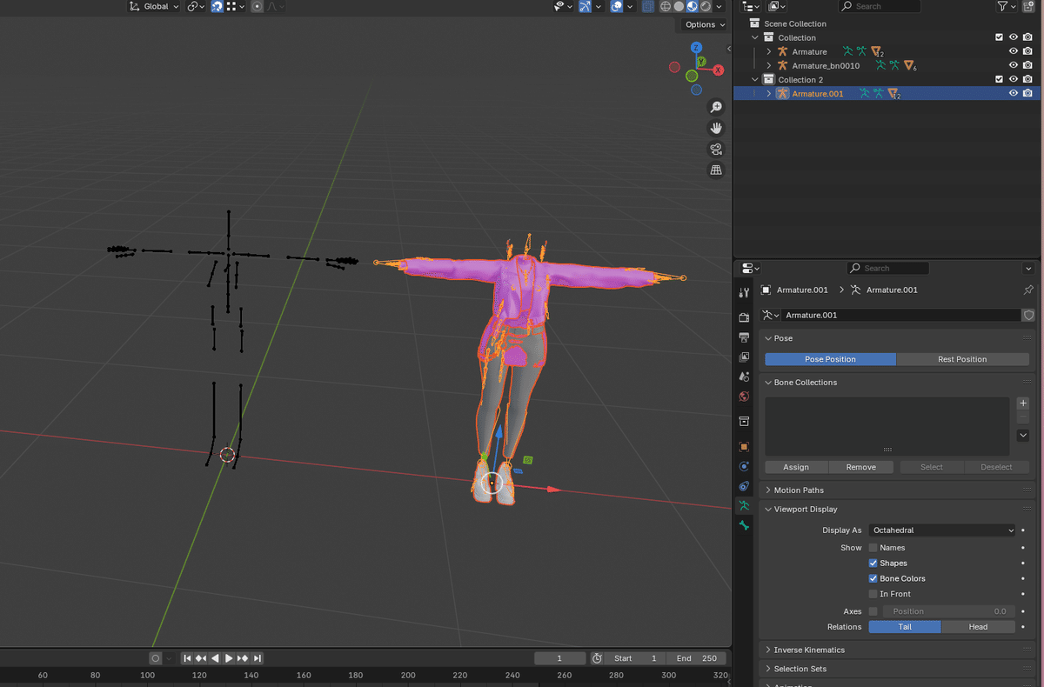This screenshot has height=687, width=1044.
Task: Open the Object Constraints properties tab
Action: click(744, 486)
